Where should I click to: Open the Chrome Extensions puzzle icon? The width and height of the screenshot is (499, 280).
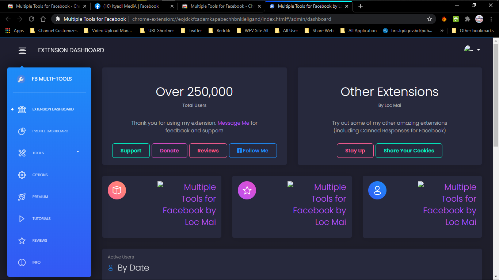tap(467, 19)
